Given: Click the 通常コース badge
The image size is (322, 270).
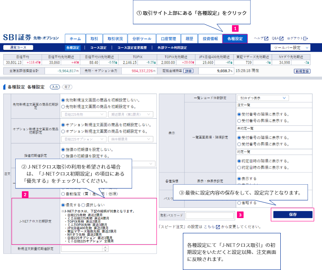Looking at the screenshot, I should pyautogui.click(x=18, y=47).
